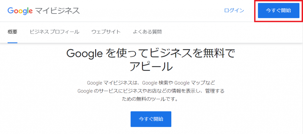
Task: Open the ウェブサイト tab
Action: tap(106, 32)
